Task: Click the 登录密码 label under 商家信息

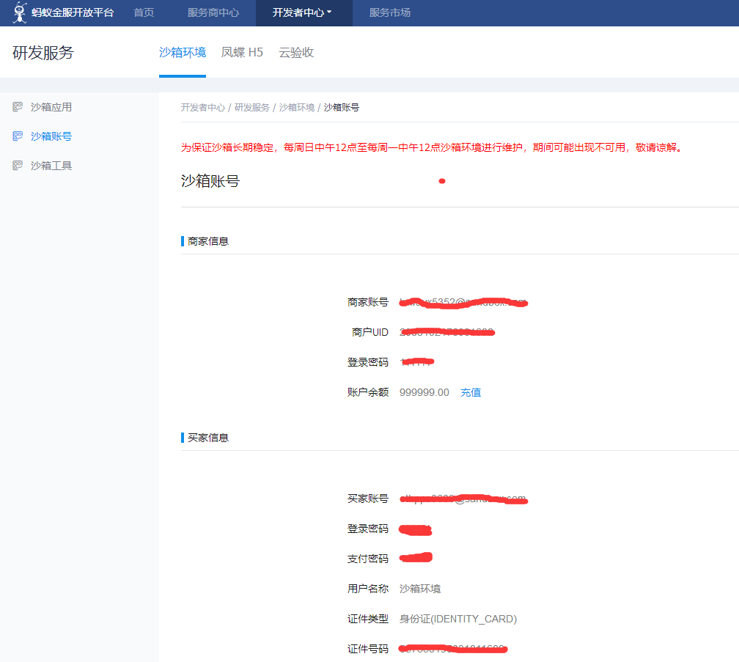Action: pos(368,362)
